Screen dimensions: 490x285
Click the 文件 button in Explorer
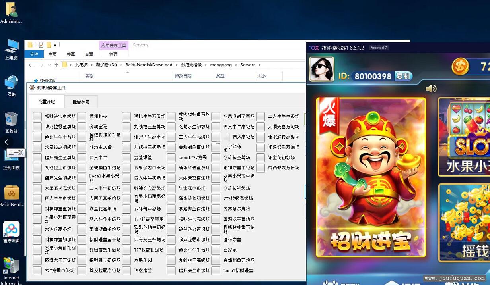34,54
